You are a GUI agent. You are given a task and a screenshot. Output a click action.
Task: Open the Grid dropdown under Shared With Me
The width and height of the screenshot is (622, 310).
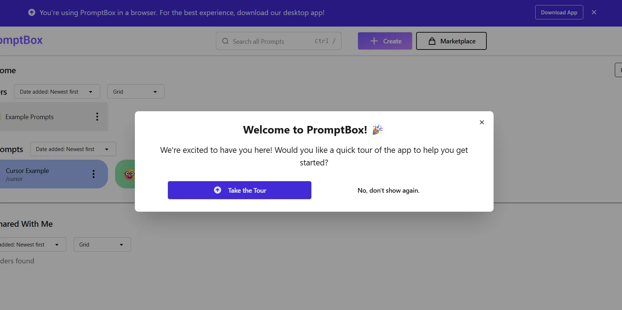point(102,244)
